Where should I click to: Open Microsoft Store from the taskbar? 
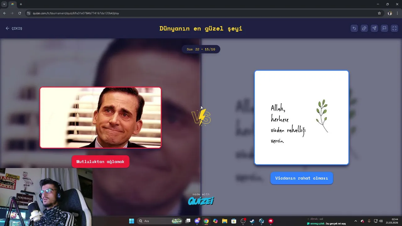[234, 221]
